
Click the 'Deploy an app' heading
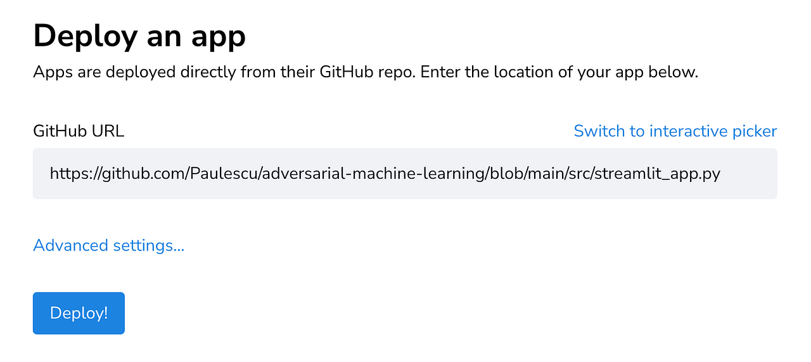click(139, 36)
